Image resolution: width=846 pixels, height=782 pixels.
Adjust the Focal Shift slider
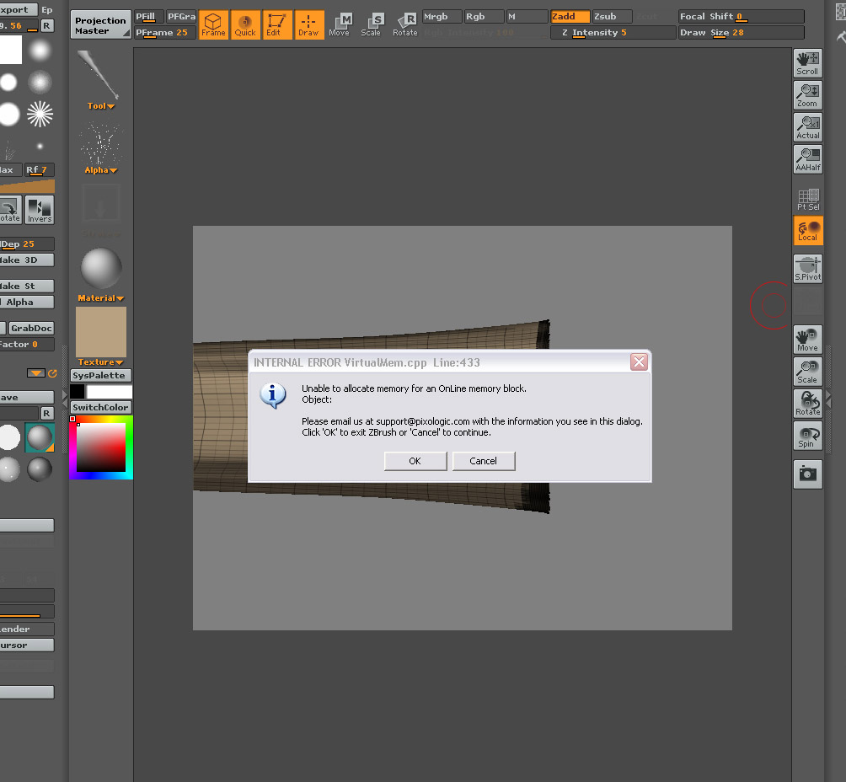coord(741,17)
